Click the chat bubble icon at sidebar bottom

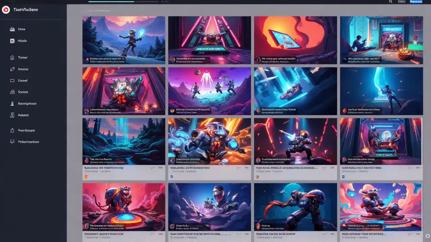(12, 142)
